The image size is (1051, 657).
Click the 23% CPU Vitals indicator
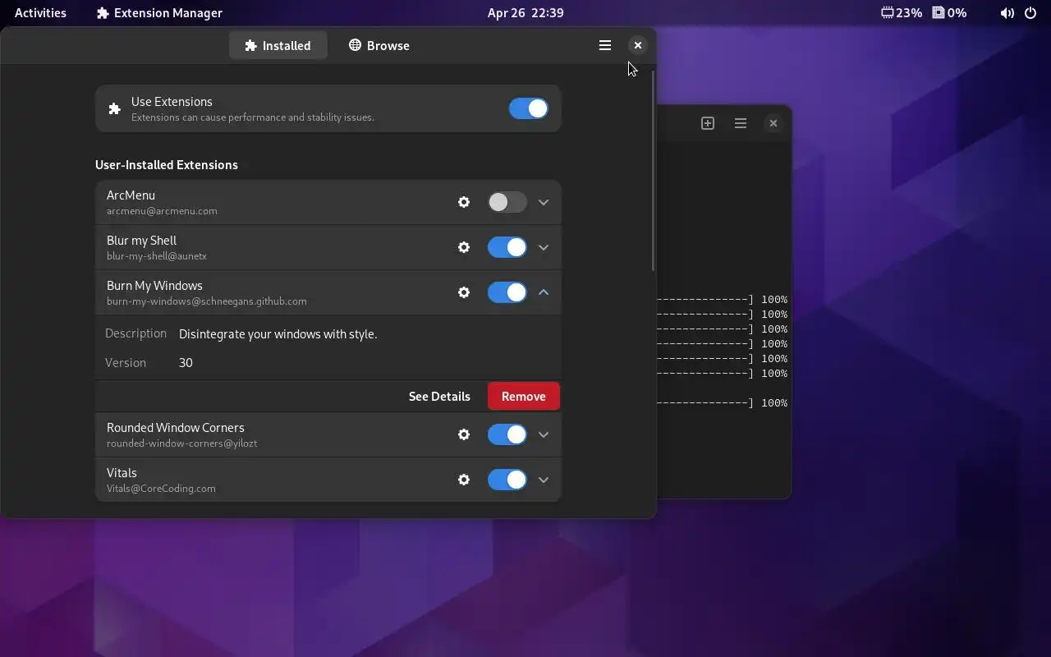902,13
